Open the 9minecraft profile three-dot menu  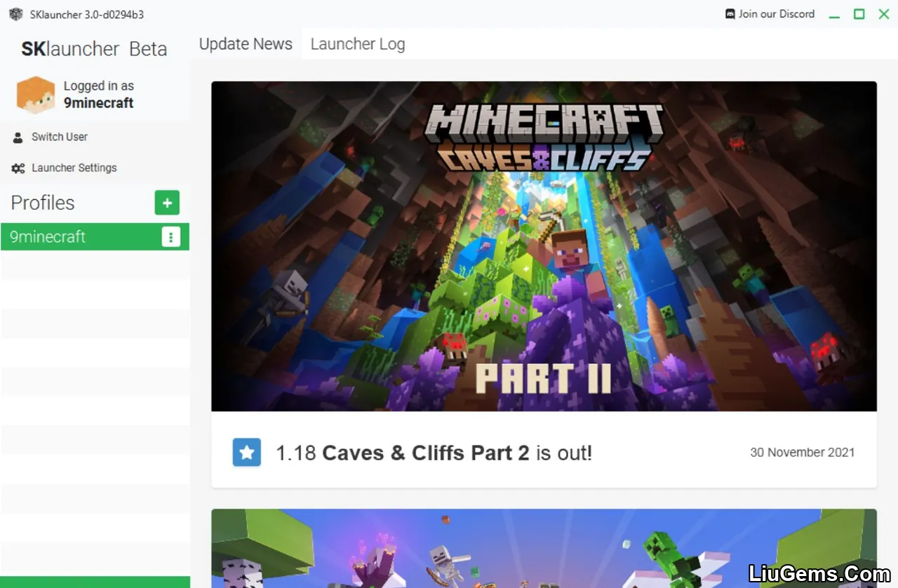(x=170, y=236)
